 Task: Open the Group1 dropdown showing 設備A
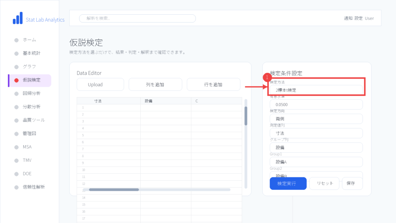(x=316, y=162)
